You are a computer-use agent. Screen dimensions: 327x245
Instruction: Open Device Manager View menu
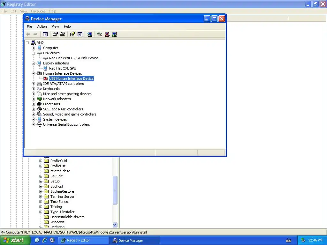(x=55, y=26)
